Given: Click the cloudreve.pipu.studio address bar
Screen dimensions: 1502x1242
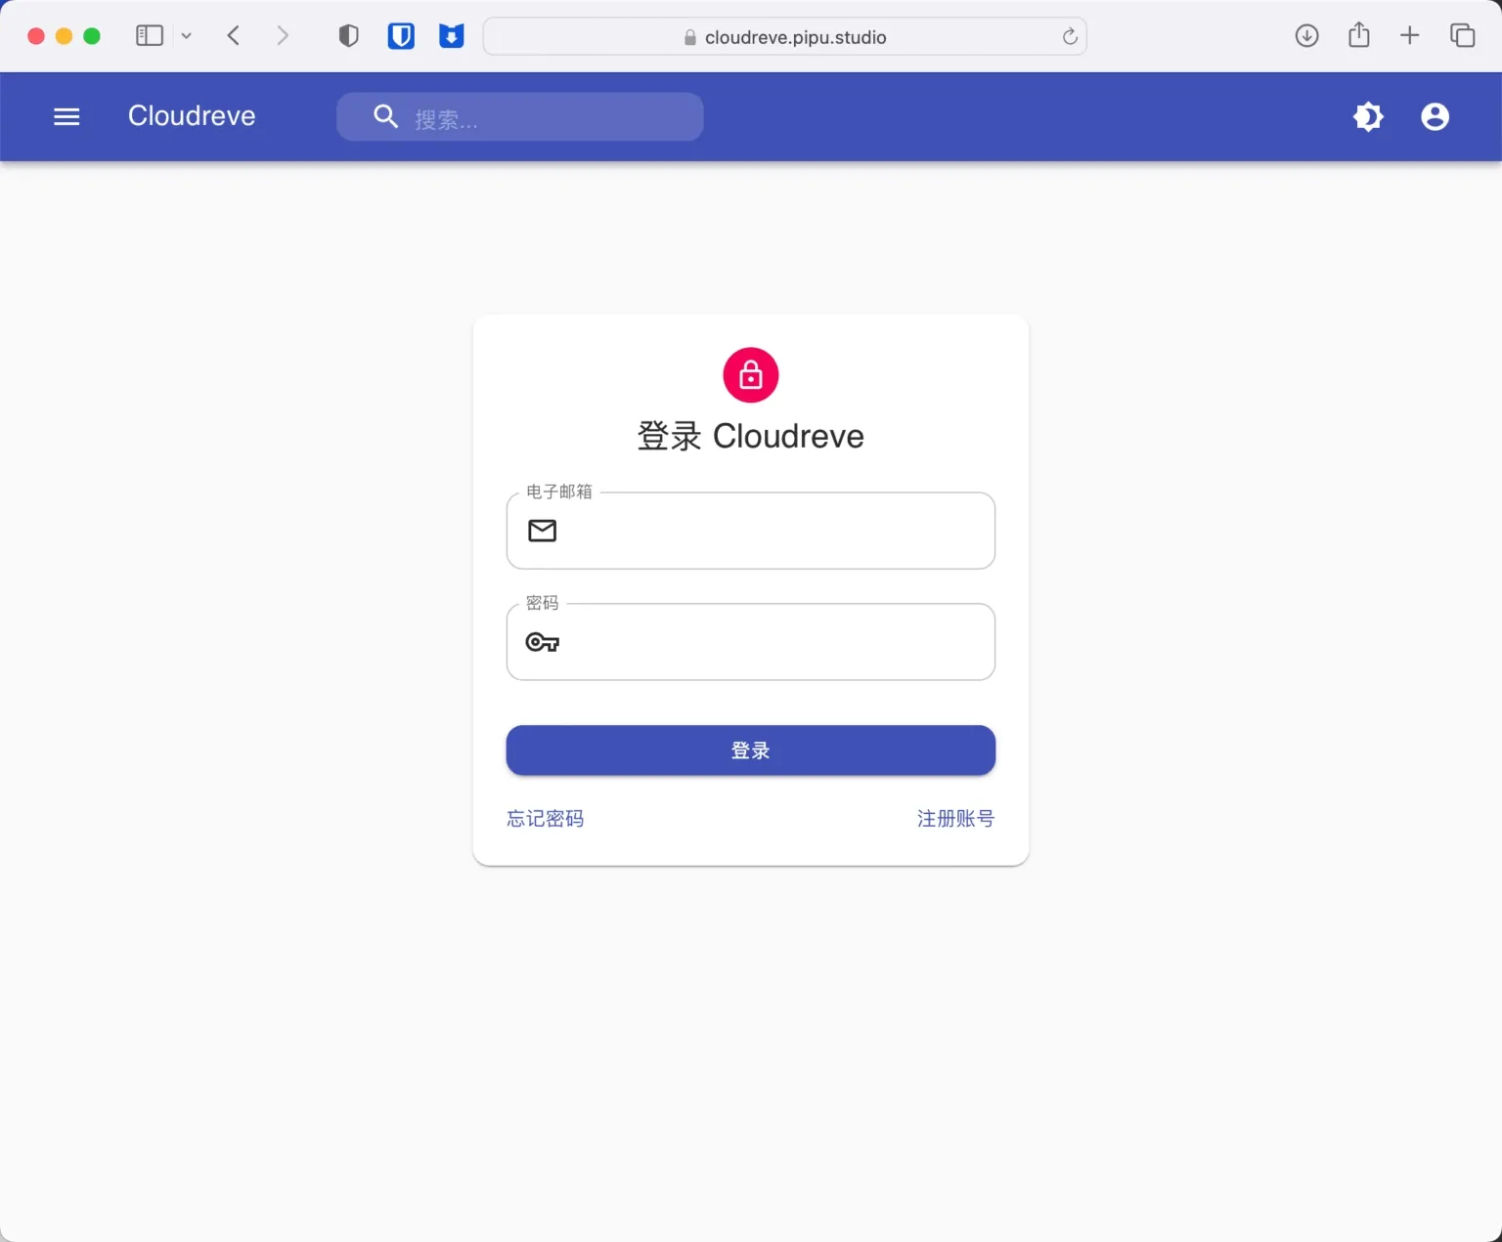Looking at the screenshot, I should (x=785, y=36).
